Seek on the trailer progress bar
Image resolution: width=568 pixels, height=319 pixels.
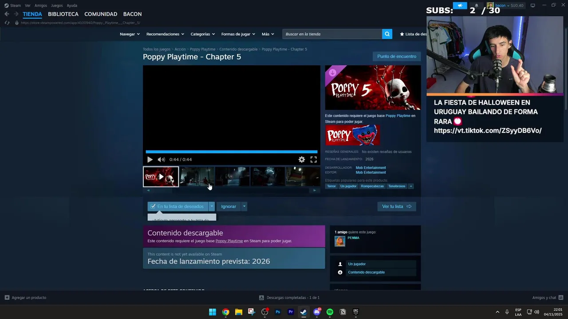point(231,152)
